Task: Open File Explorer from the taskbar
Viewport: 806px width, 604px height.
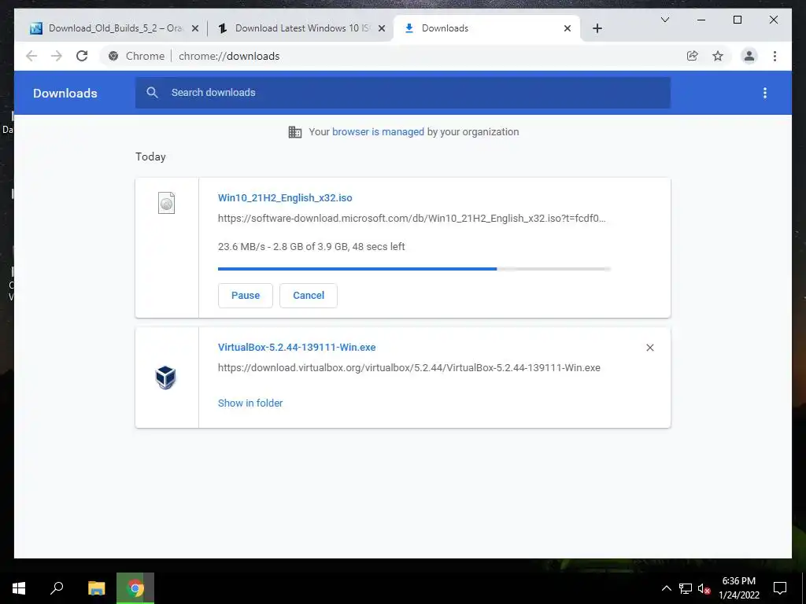Action: (96, 588)
